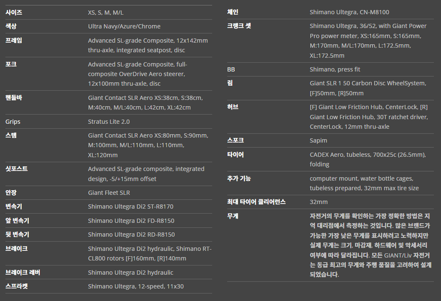Screen dimensions: 441x301
Task: Click the 타이어 specification label
Action: pos(236,155)
